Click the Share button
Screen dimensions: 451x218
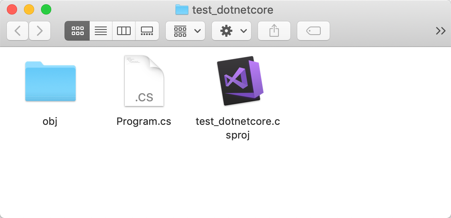click(274, 31)
